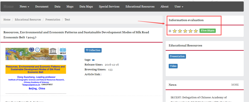Open the IKCEST Delegation news article

click(x=201, y=99)
